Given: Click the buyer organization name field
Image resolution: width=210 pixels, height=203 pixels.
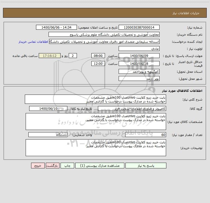Looking at the screenshot, I should 104,34.
